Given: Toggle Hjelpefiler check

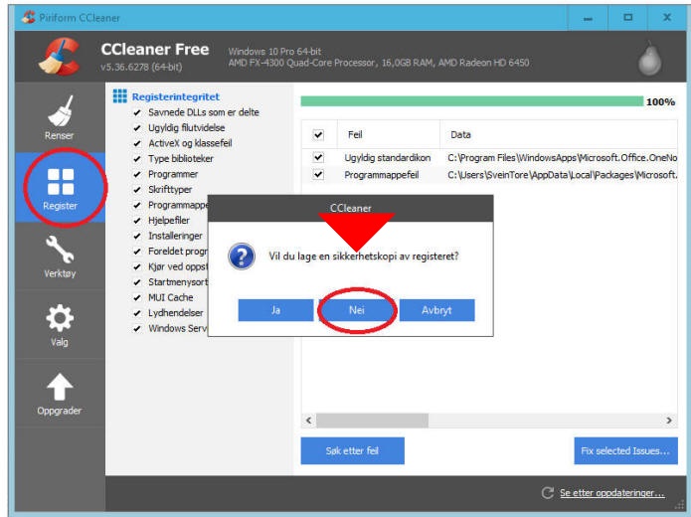Looking at the screenshot, I should (x=137, y=221).
